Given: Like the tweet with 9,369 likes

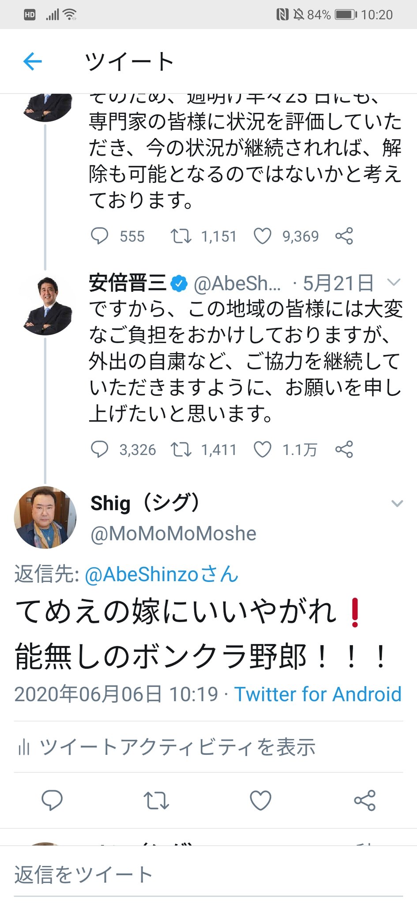Looking at the screenshot, I should [x=262, y=236].
